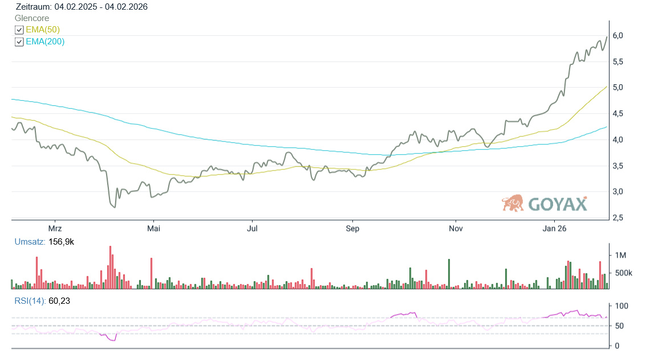Uncheck the EMA(50) checkbox
This screenshot has height=351, width=650.
pyautogui.click(x=19, y=30)
